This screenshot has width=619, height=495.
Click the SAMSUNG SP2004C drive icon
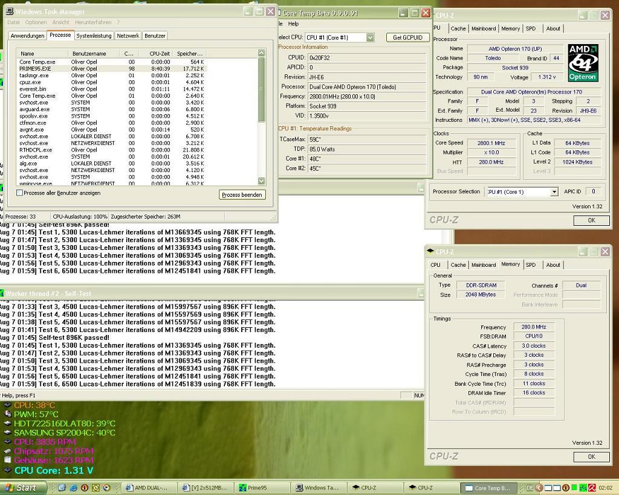click(x=7, y=432)
